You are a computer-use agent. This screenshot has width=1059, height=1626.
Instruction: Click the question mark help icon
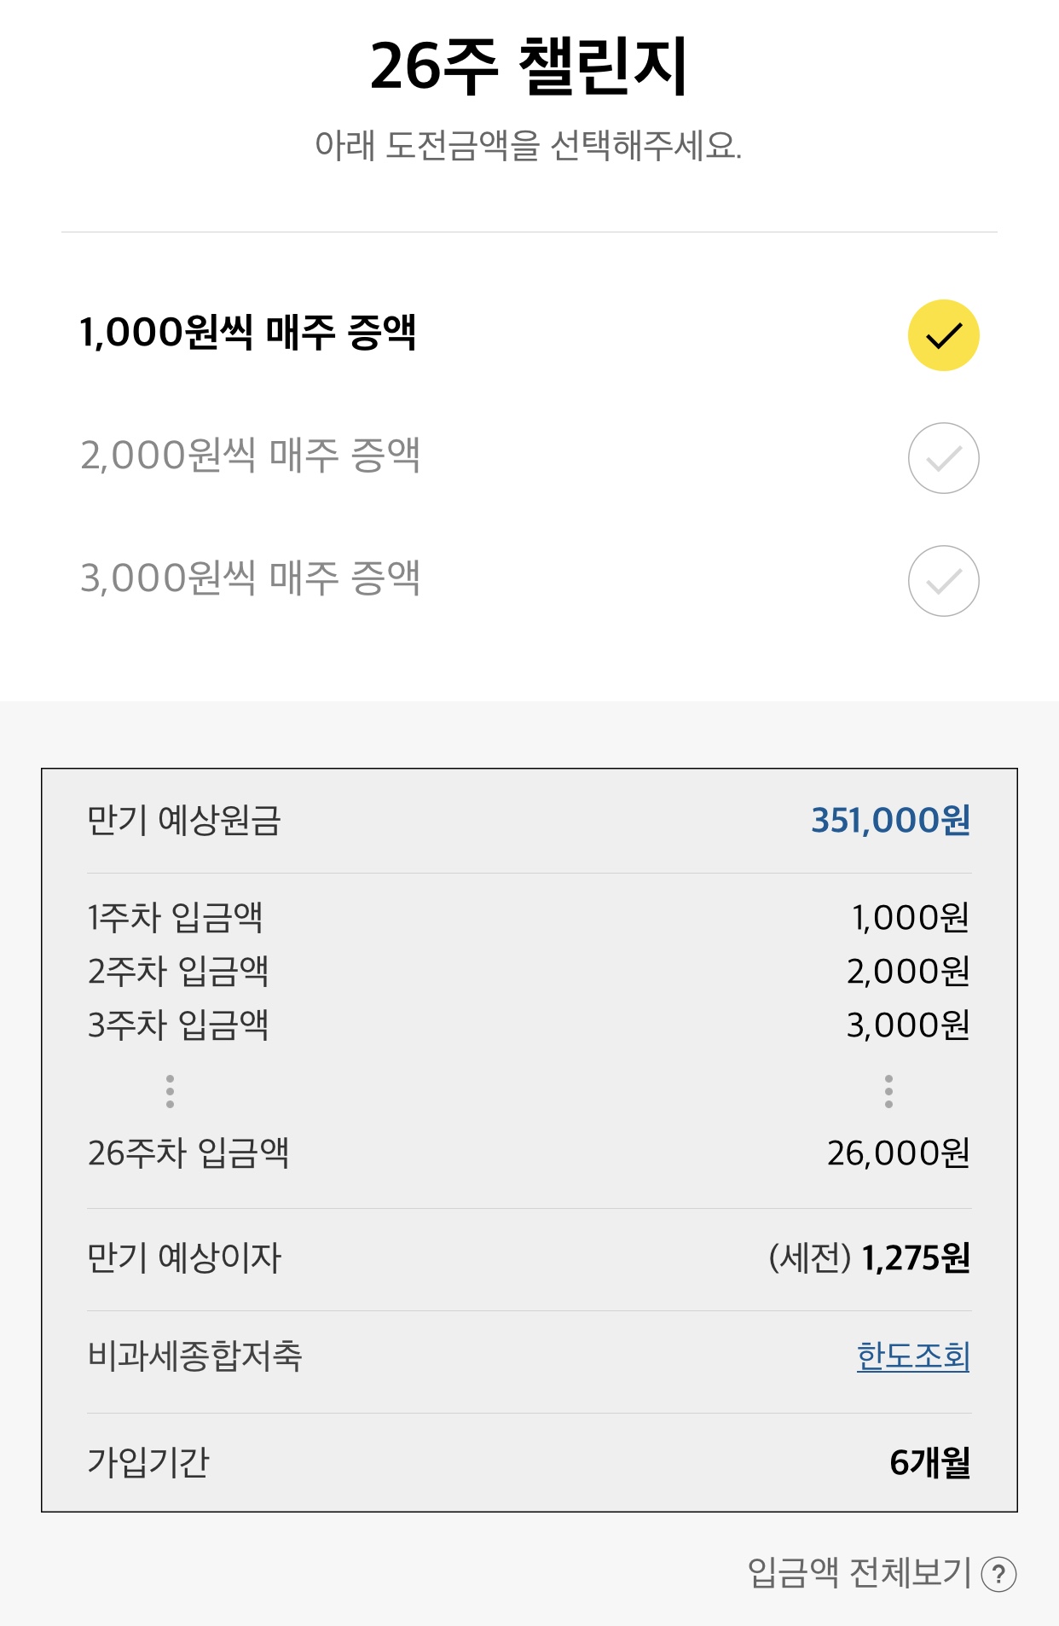coord(998,1575)
